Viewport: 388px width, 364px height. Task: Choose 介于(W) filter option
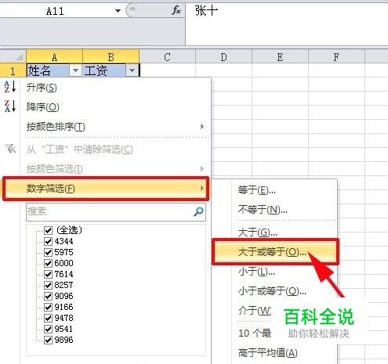[x=255, y=311]
